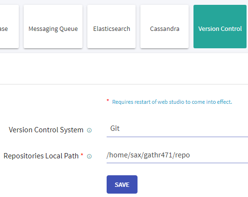
Task: Click red asterisk before restart notice
Action: tap(108, 100)
